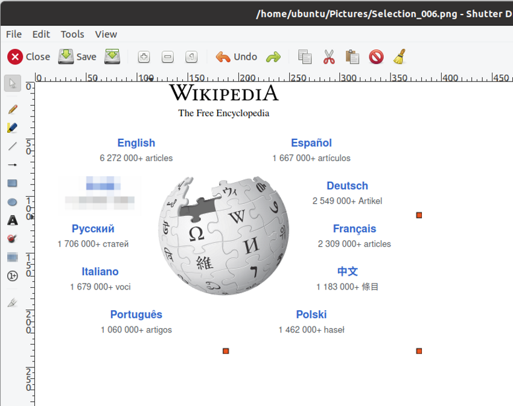Paste from clipboard icon
Screen dimensions: 513x406
pos(352,57)
